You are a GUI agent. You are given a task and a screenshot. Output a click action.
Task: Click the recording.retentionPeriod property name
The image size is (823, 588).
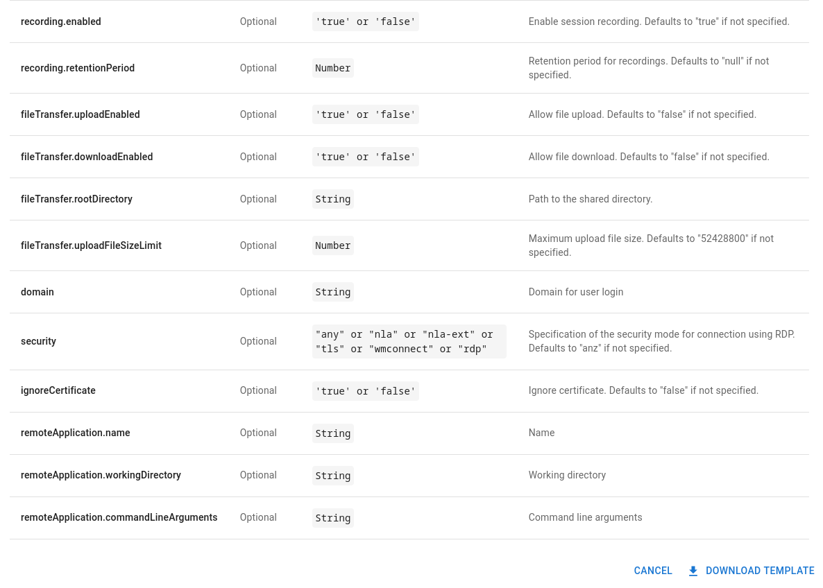pos(78,68)
